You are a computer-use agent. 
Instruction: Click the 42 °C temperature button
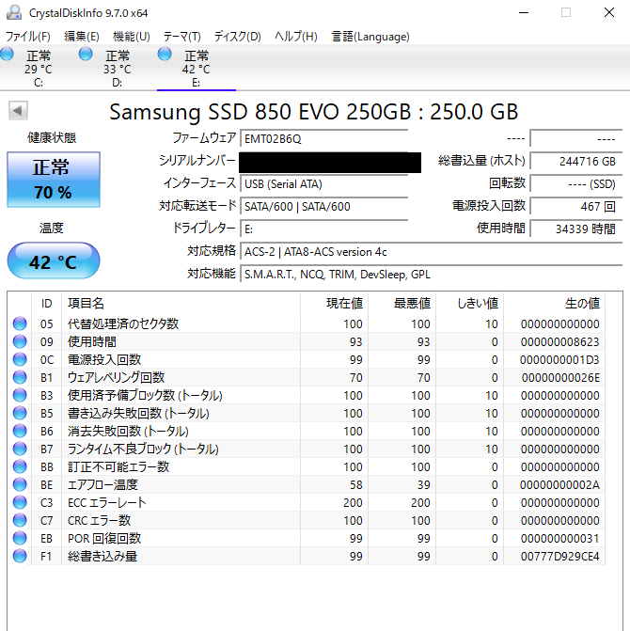tap(54, 260)
